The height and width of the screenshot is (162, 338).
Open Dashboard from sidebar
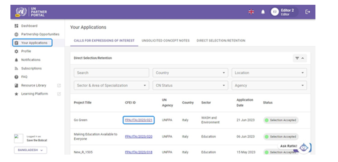(29, 26)
